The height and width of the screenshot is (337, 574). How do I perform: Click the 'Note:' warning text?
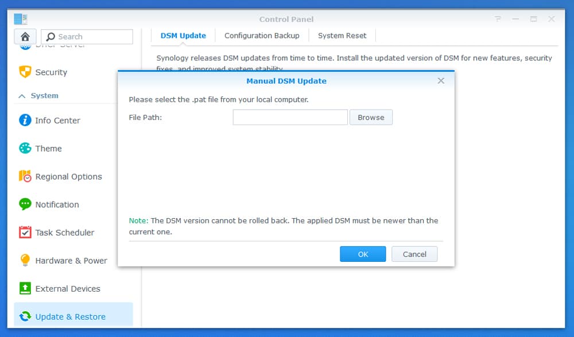(138, 220)
